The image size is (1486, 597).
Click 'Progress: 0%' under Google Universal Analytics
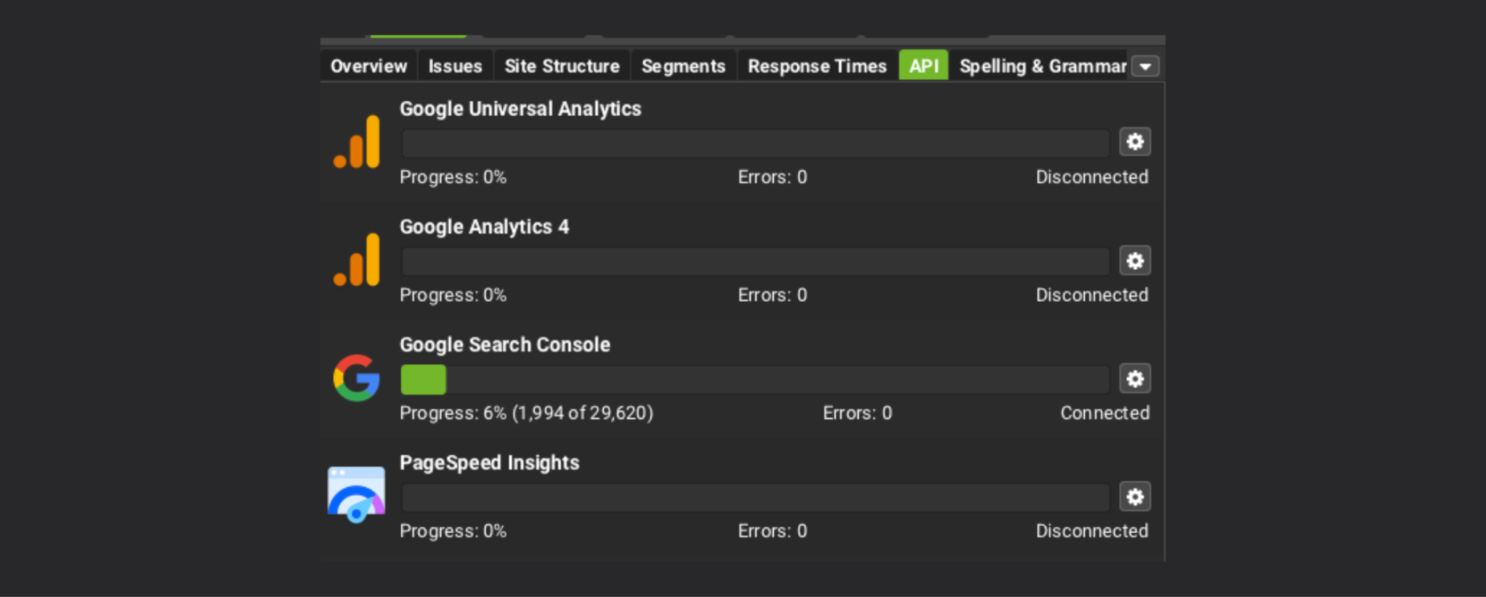point(453,177)
